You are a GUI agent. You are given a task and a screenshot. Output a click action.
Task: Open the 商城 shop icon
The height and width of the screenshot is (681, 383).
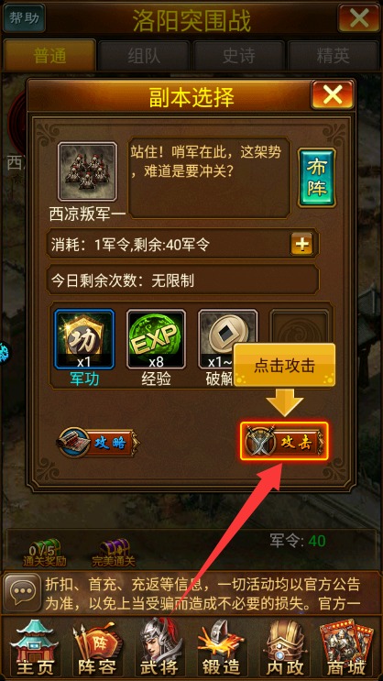[348, 647]
